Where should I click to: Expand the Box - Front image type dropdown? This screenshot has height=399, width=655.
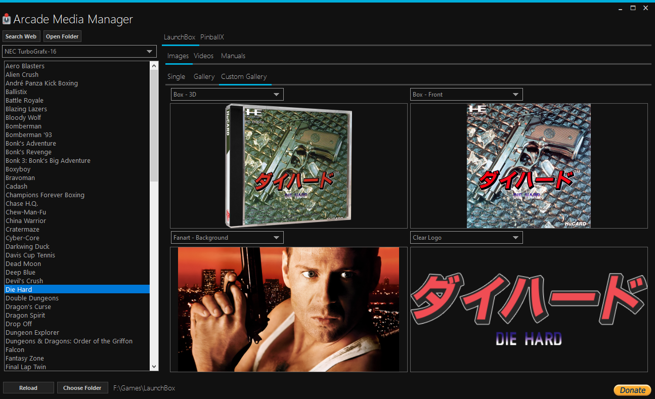point(466,95)
